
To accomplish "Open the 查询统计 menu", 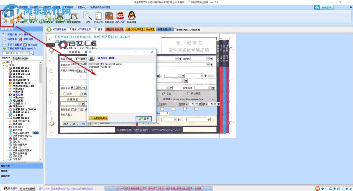I will pos(69,7).
